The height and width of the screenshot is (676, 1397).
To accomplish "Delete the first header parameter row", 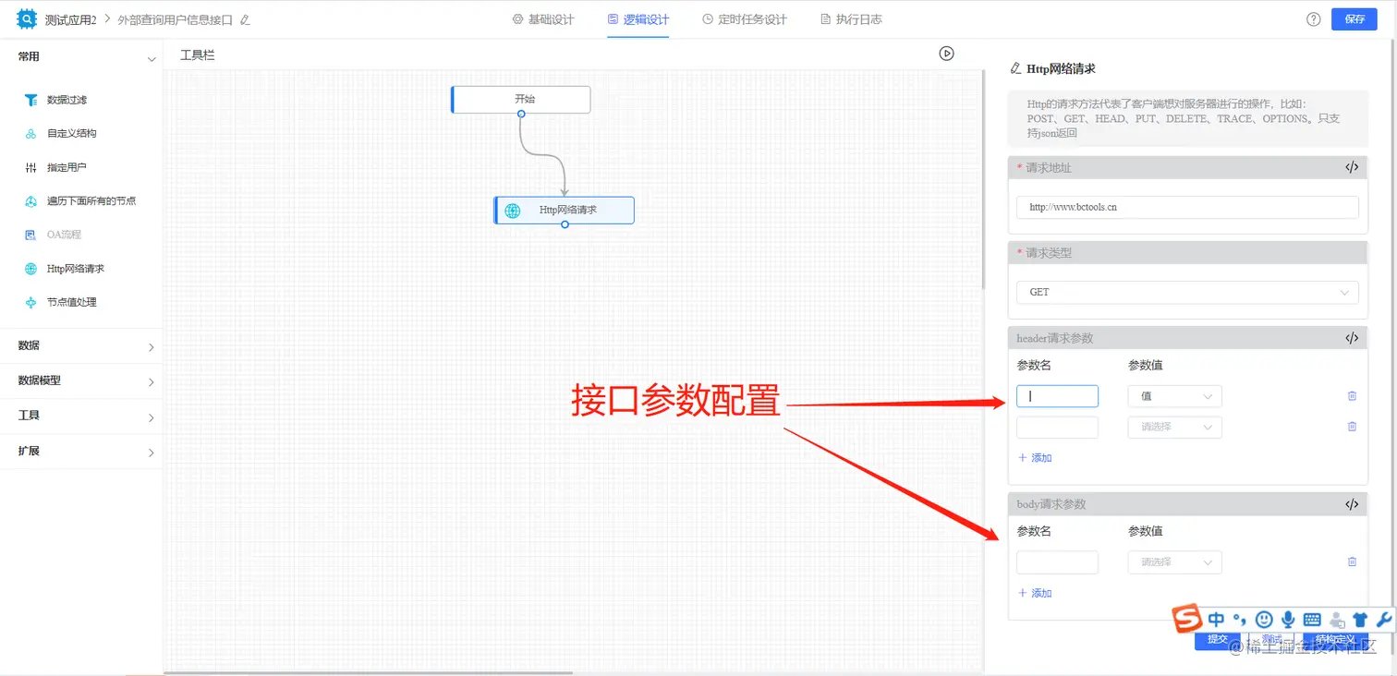I will pyautogui.click(x=1352, y=396).
